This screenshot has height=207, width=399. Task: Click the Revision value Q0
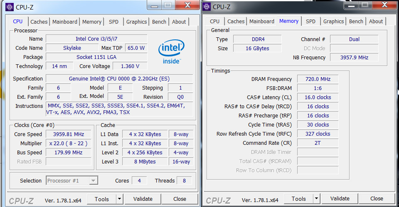click(x=180, y=97)
